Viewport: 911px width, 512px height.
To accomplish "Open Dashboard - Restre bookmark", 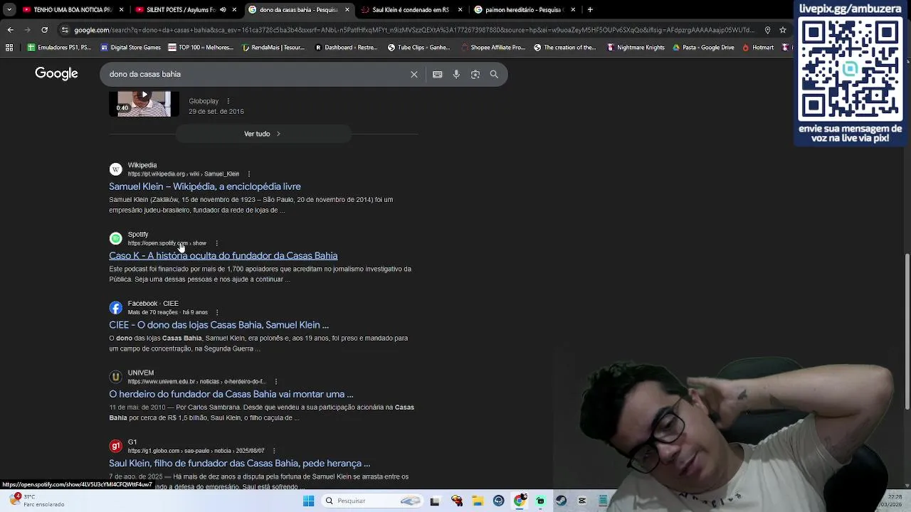I will coord(346,48).
